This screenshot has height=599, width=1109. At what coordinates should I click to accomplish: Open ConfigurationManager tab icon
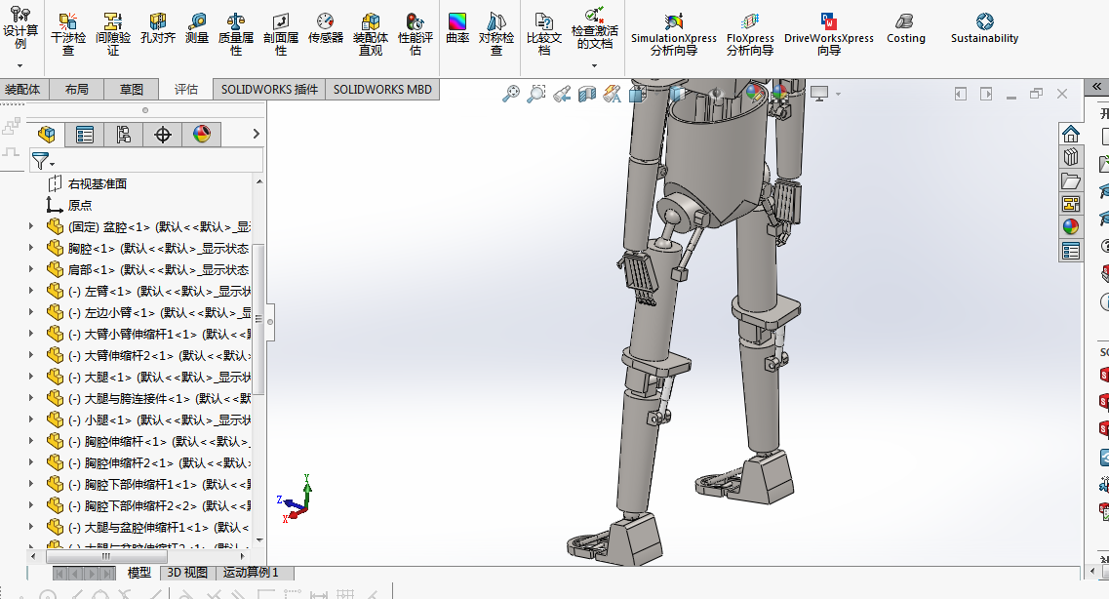click(124, 135)
